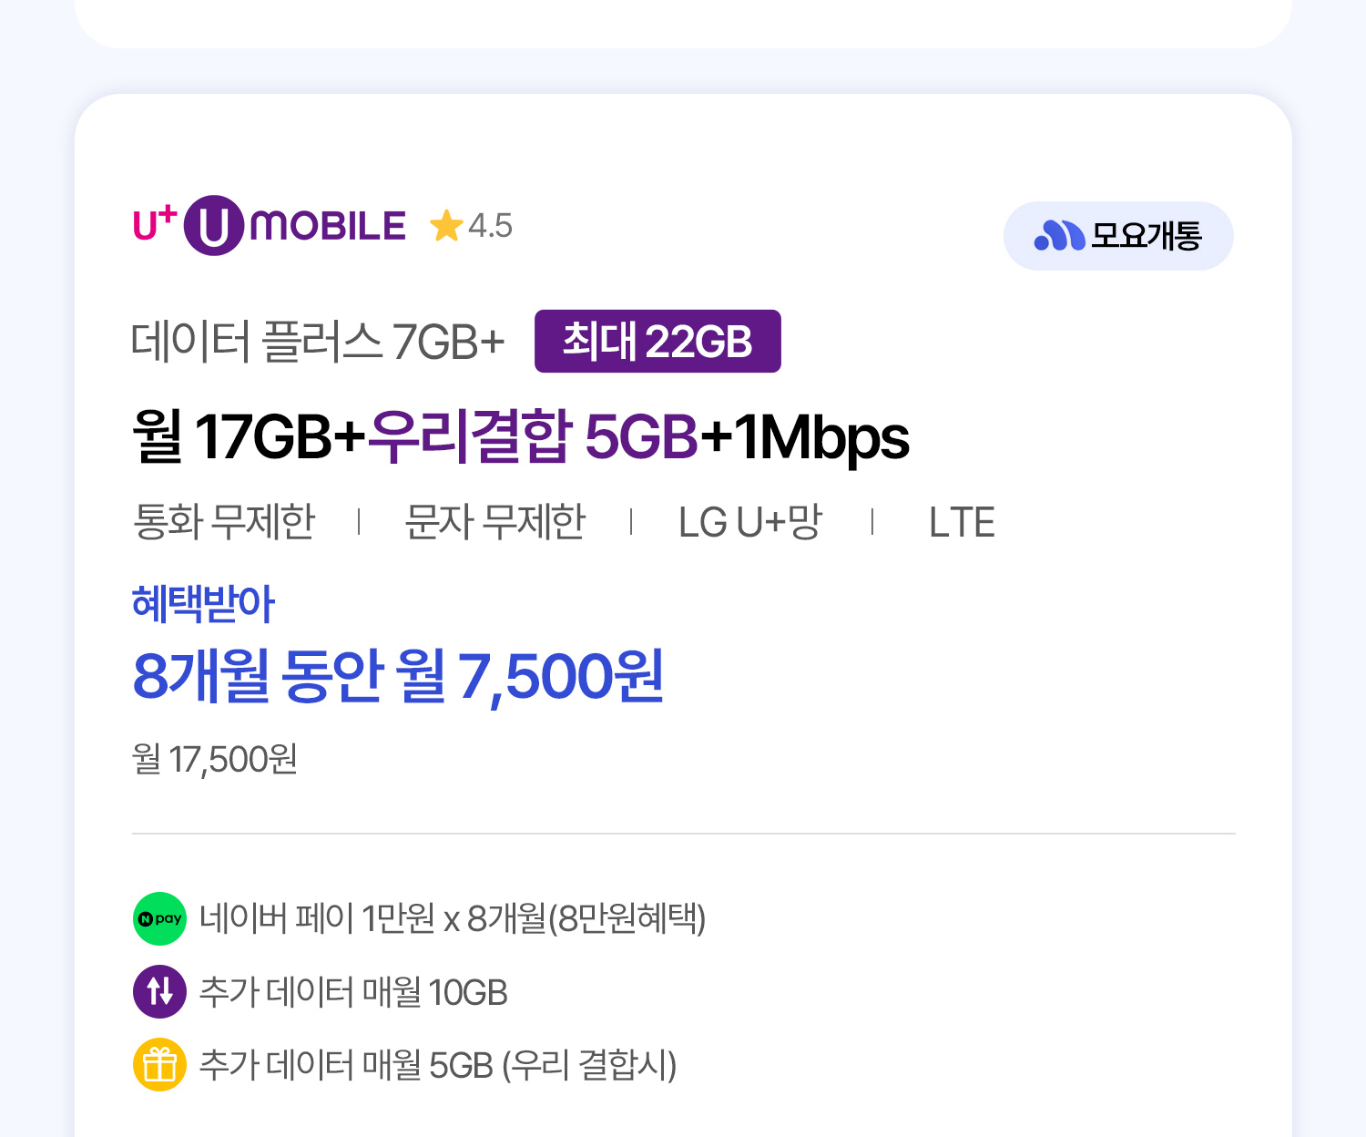The width and height of the screenshot is (1366, 1137).
Task: Click the LG U+망 network label
Action: (749, 522)
